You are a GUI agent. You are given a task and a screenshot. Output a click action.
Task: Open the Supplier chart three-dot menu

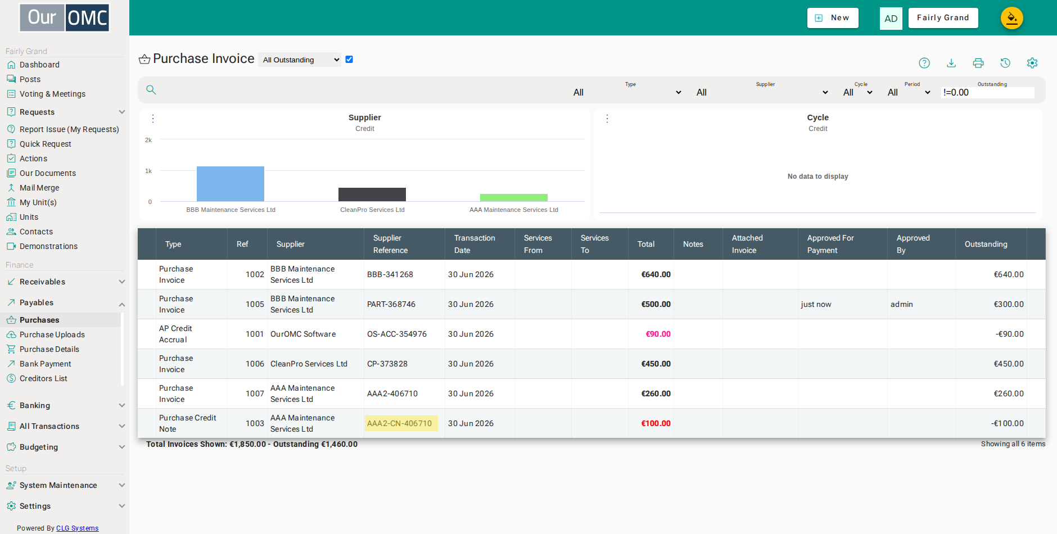[153, 119]
